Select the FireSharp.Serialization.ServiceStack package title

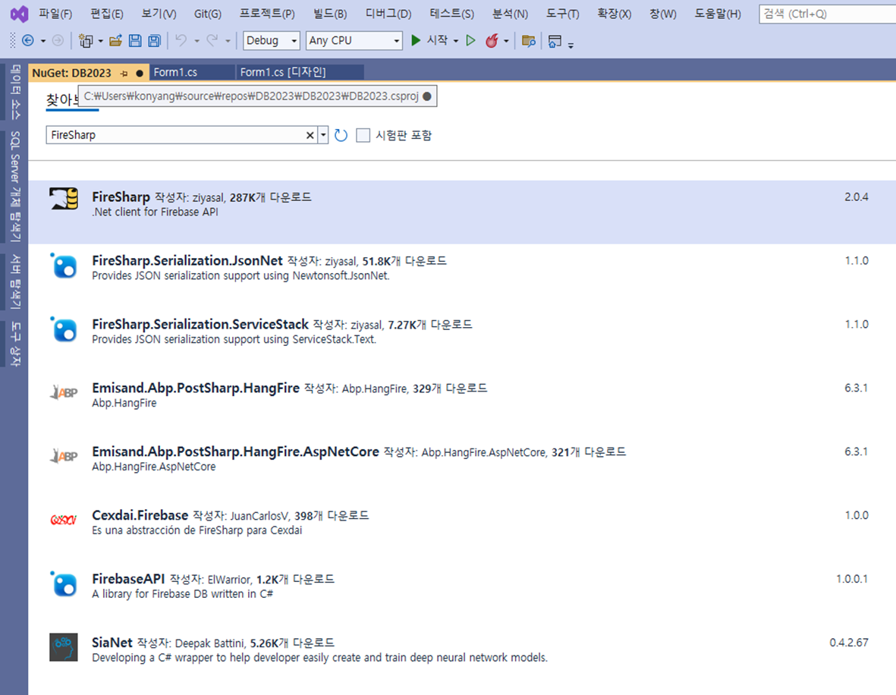200,324
